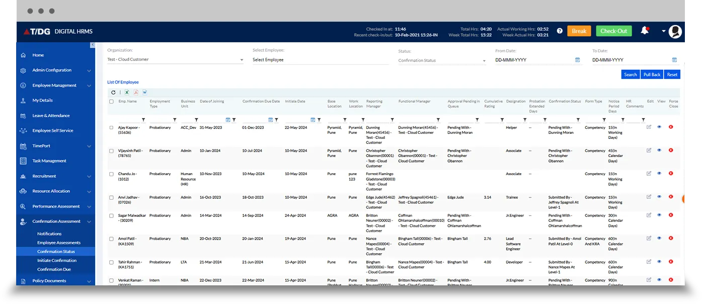
Task: Click the refresh icon above the employee list
Action: tap(113, 92)
